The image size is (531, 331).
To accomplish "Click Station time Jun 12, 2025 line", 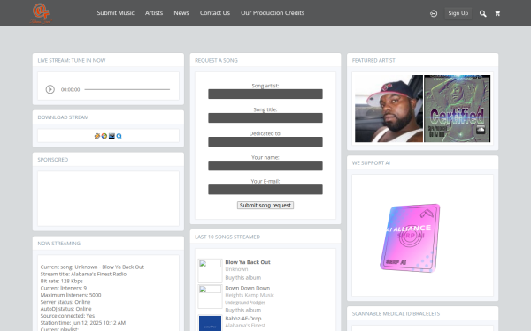I will pyautogui.click(x=83, y=323).
